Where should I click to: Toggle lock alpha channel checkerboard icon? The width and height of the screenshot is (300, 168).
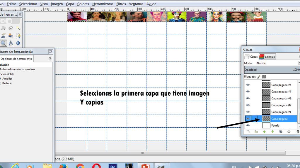264,77
